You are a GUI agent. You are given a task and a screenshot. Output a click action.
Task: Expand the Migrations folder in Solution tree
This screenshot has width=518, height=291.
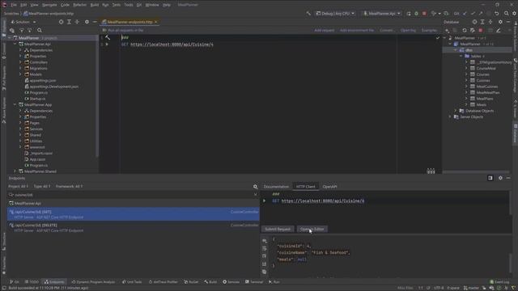pyautogui.click(x=20, y=68)
